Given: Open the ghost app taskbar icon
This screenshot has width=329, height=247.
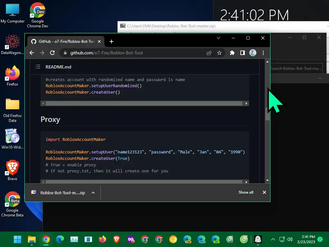Looking at the screenshot, I should 258,239.
